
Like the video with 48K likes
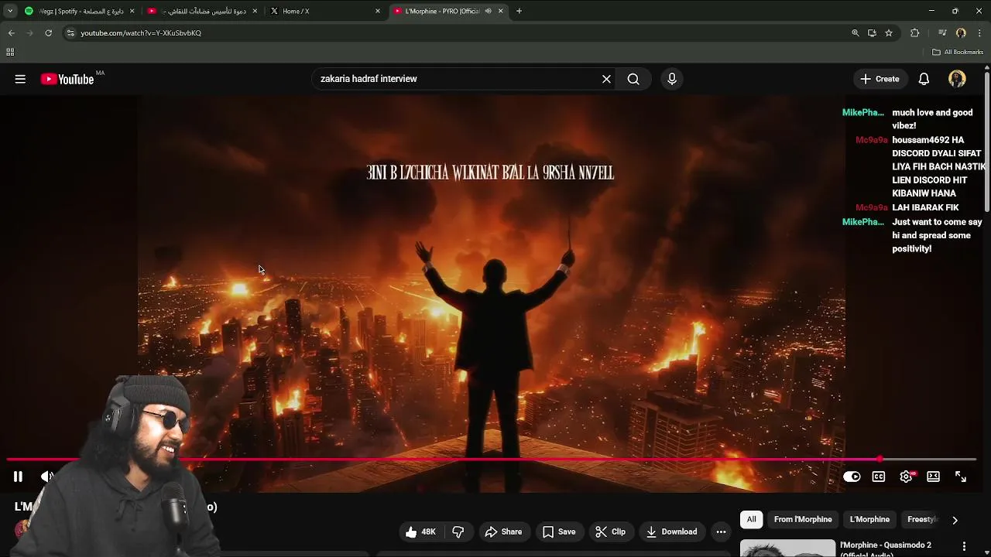(x=420, y=531)
